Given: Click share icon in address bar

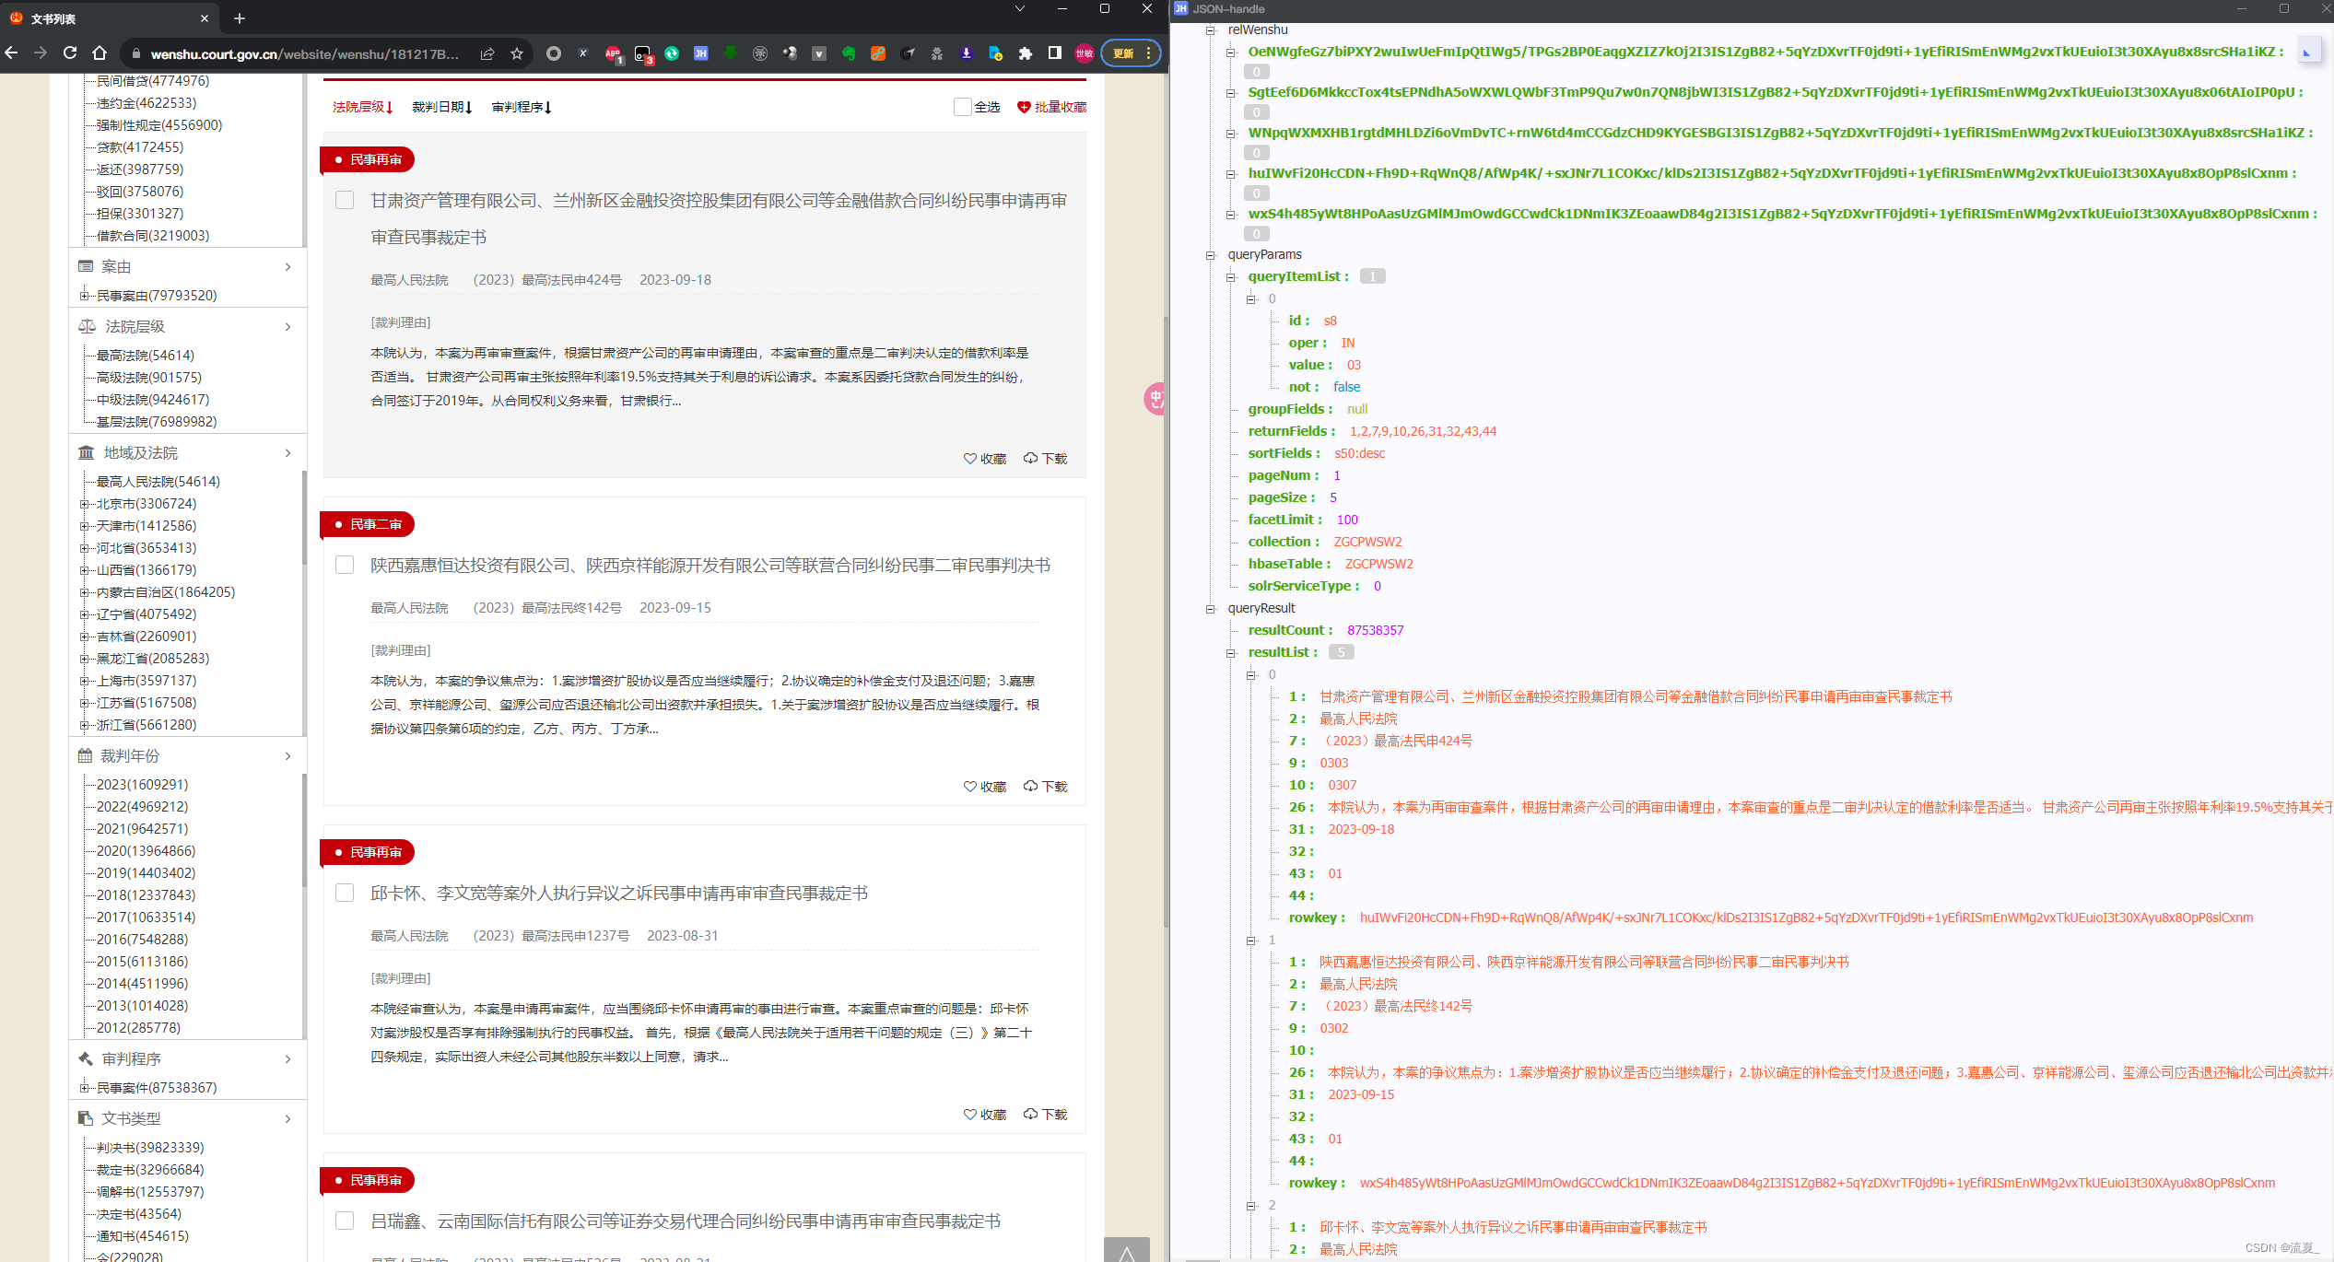Looking at the screenshot, I should 487,53.
